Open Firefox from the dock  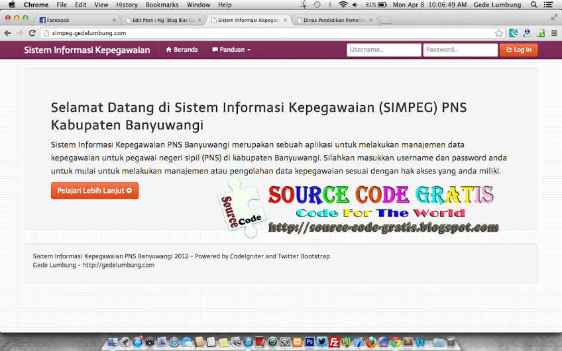371,342
